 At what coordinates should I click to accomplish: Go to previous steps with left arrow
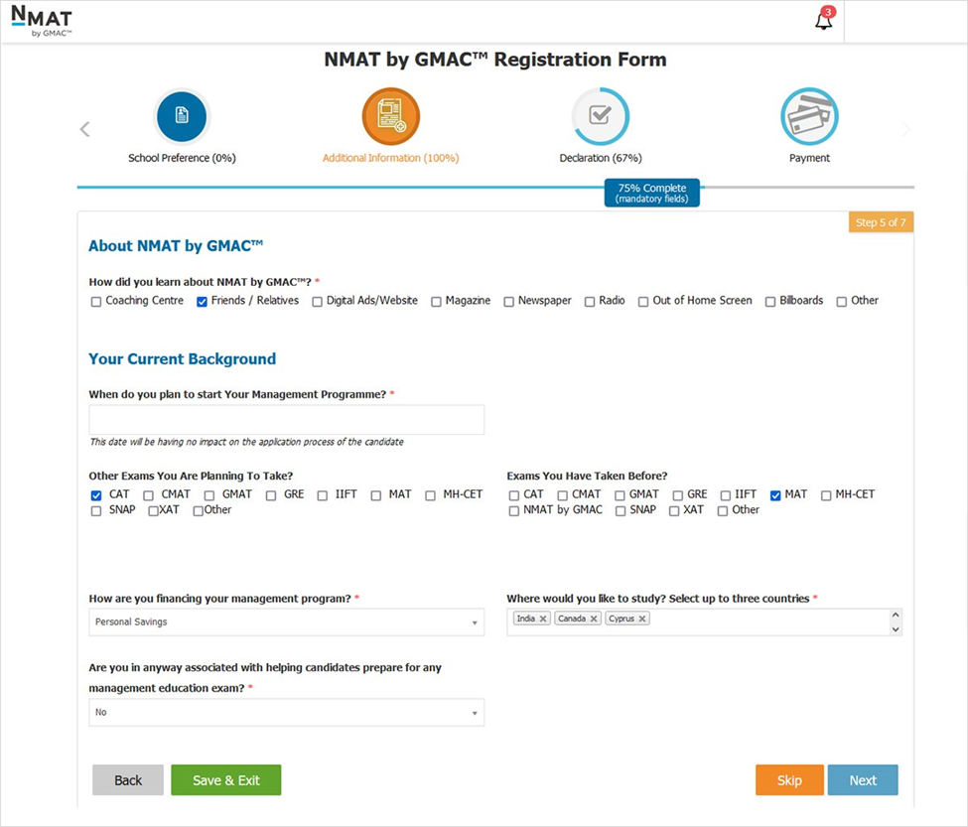(x=85, y=129)
